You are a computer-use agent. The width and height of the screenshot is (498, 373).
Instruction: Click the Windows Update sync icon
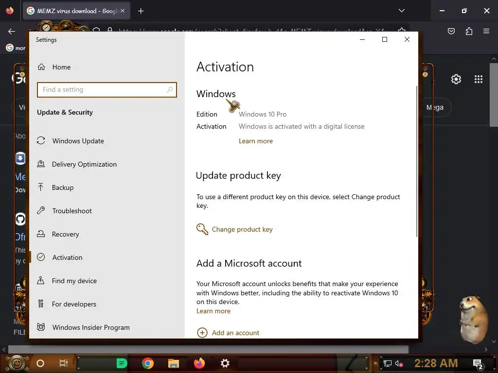pos(41,140)
